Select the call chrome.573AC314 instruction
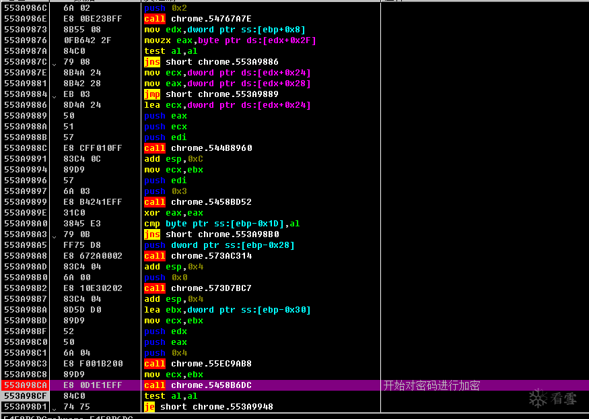The height and width of the screenshot is (419, 589). tap(198, 256)
